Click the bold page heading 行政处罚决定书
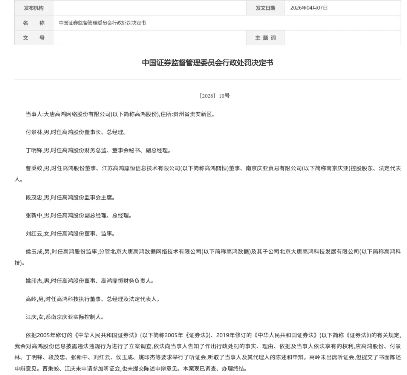This screenshot has height=375, width=407. 207,63
